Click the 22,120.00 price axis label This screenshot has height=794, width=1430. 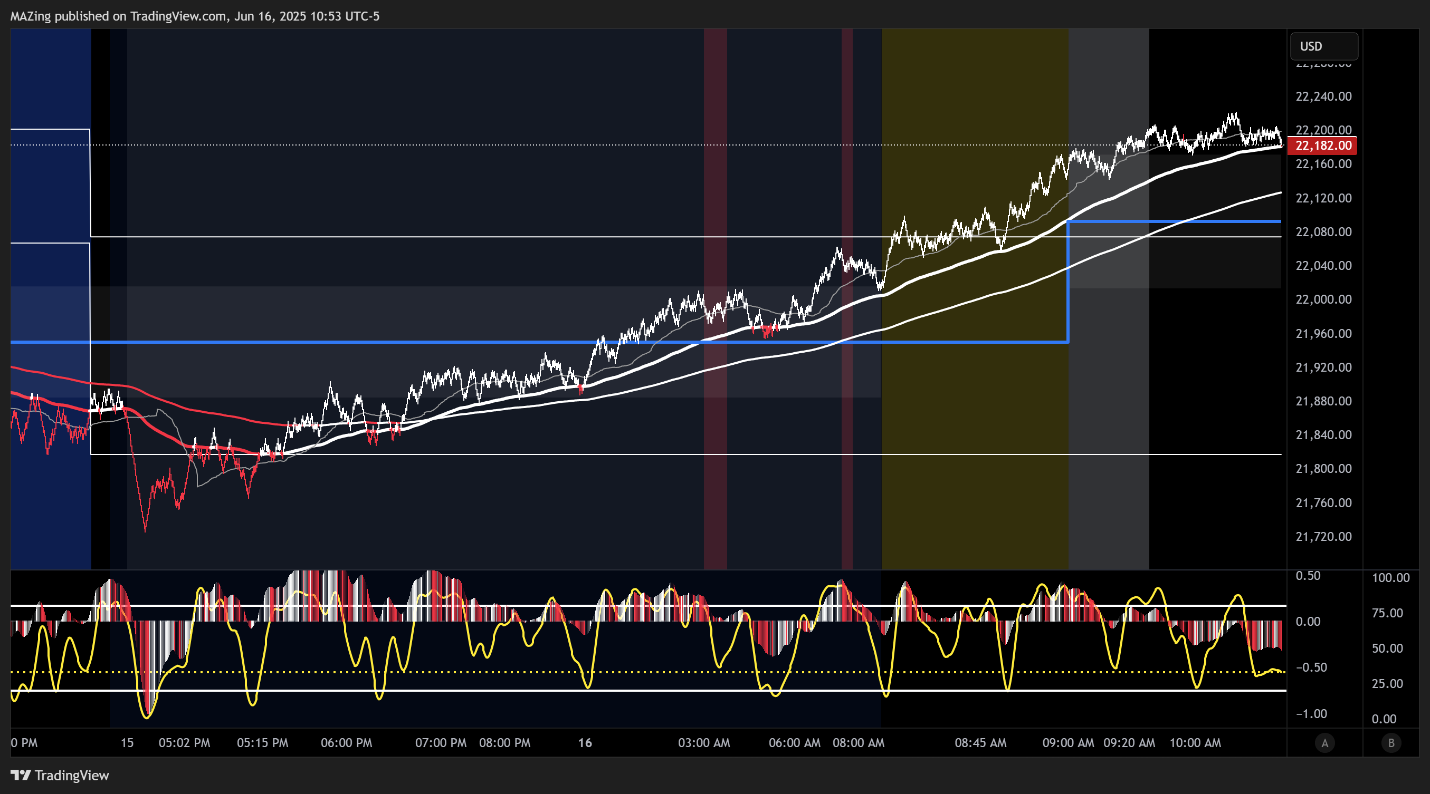[1323, 198]
